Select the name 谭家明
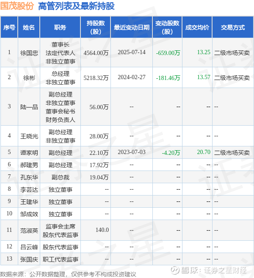 [x=29, y=153]
